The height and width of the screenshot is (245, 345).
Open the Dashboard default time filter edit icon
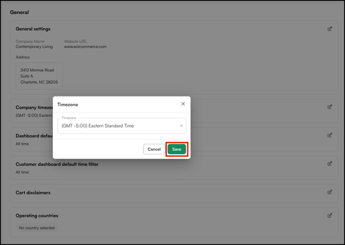click(x=329, y=135)
